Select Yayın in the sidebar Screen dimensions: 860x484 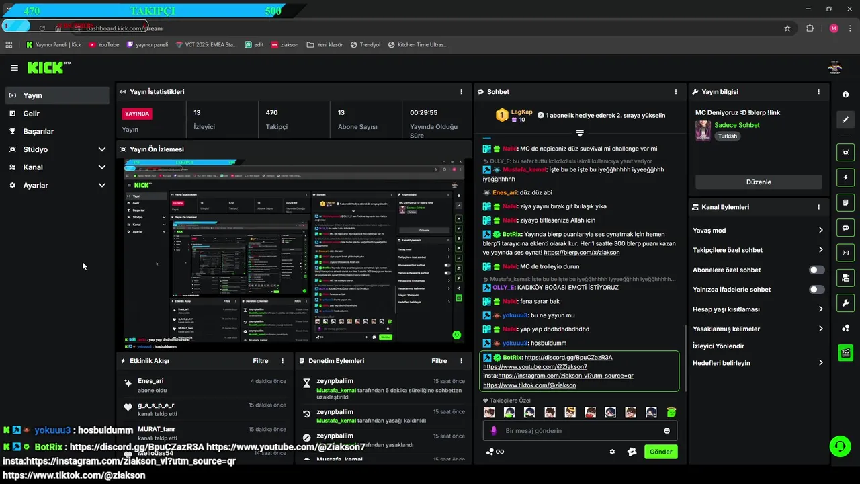tap(57, 95)
